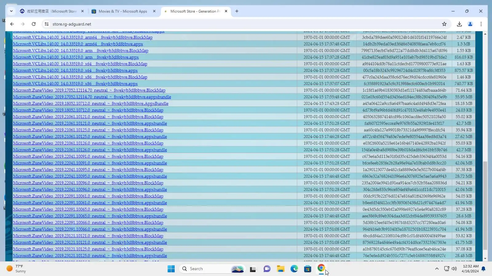
Task: Download VCLibs 14.0.33519.0 arm64 appx file
Action: point(78,44)
